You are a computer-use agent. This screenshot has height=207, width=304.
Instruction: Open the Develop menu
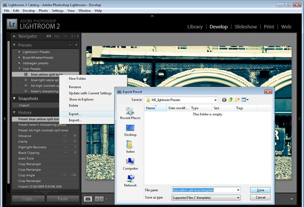pos(29,11)
